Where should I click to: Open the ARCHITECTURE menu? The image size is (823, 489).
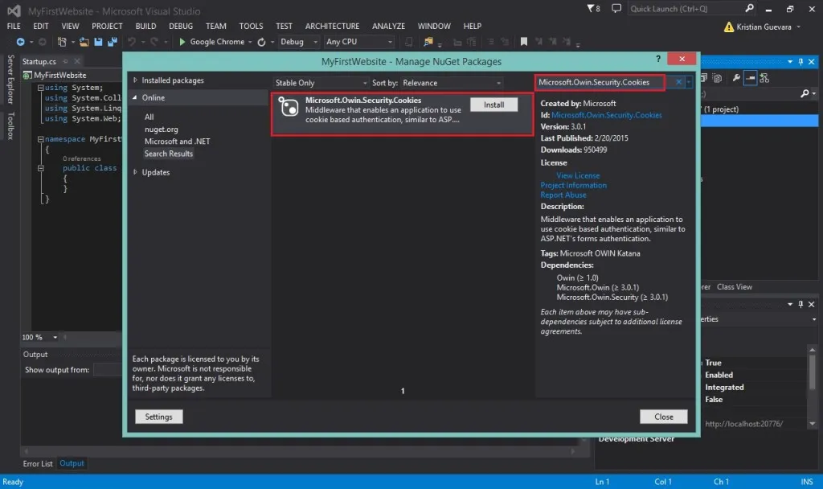tap(332, 26)
